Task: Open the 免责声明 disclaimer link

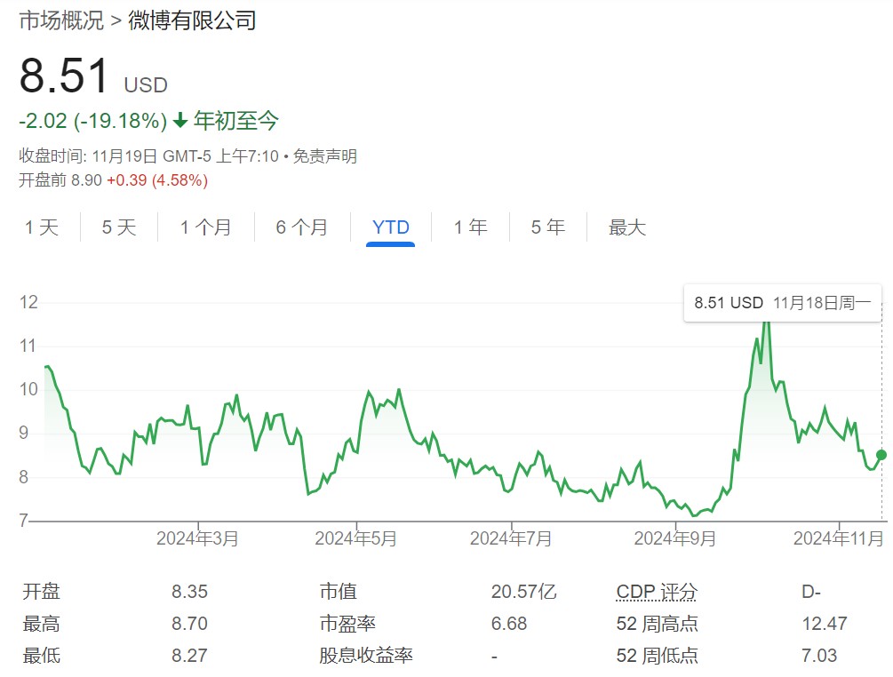Action: pos(324,156)
